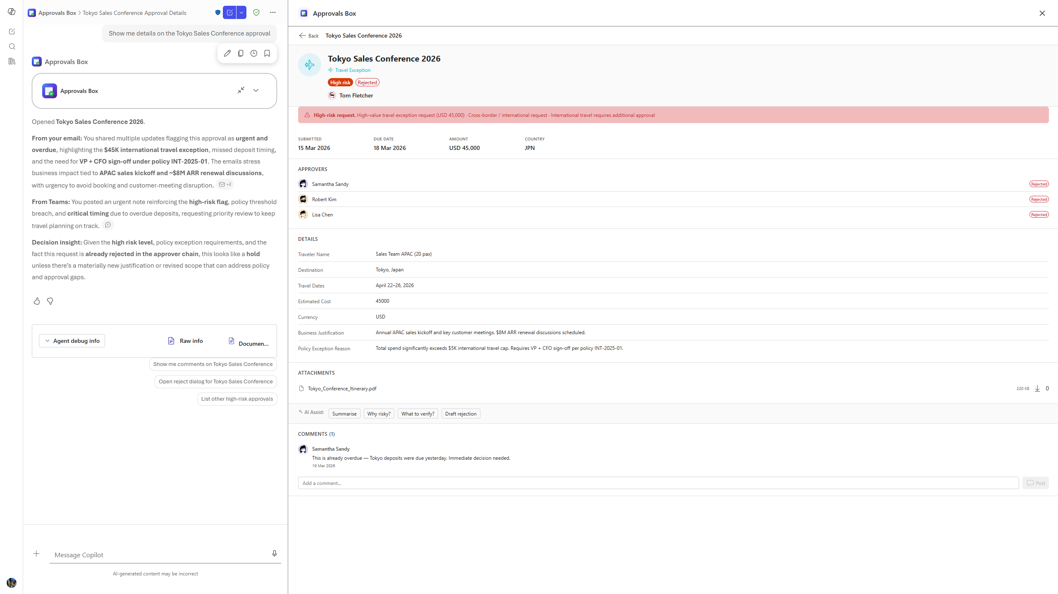Give thumbs up to the response

[x=37, y=301]
